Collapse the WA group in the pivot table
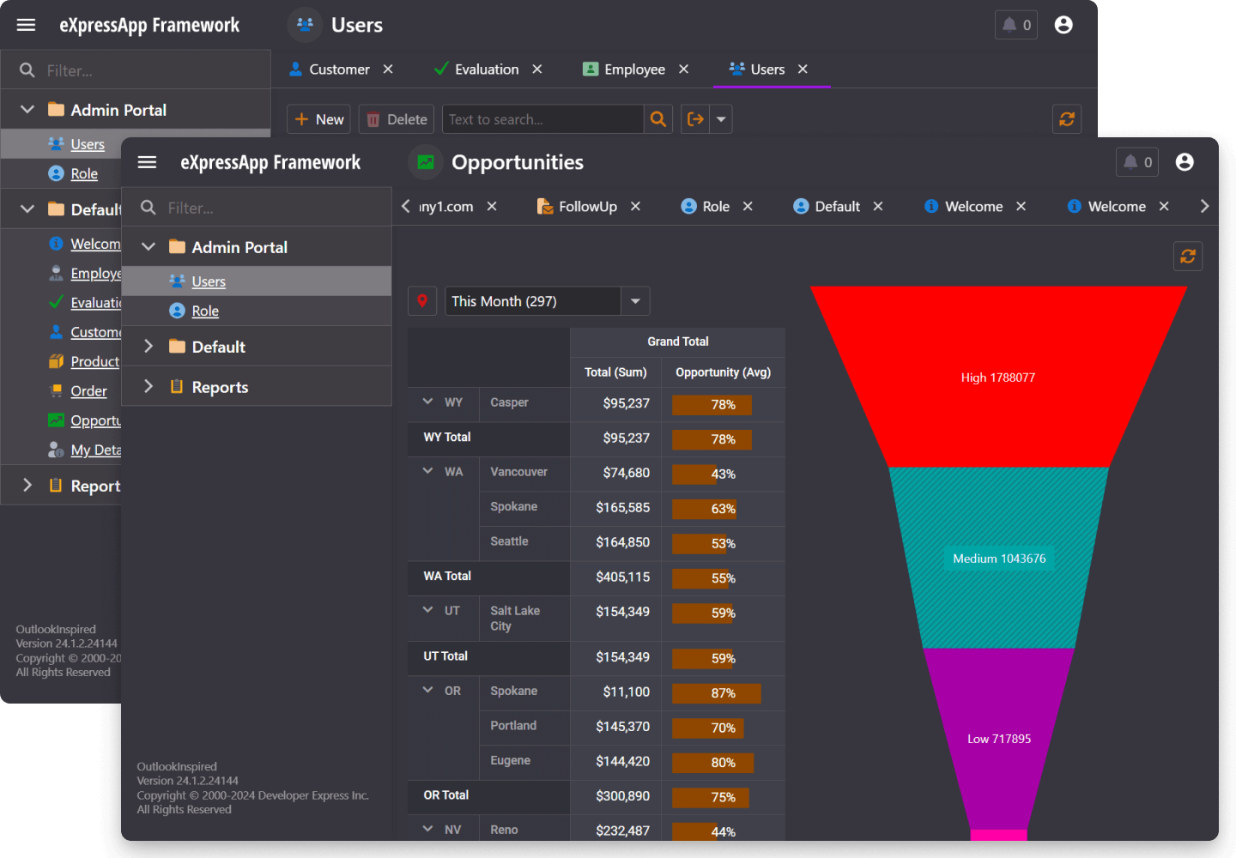The image size is (1236, 858). pyautogui.click(x=427, y=470)
